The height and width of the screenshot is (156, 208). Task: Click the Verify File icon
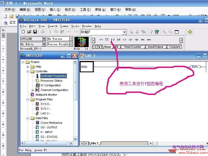(151, 32)
